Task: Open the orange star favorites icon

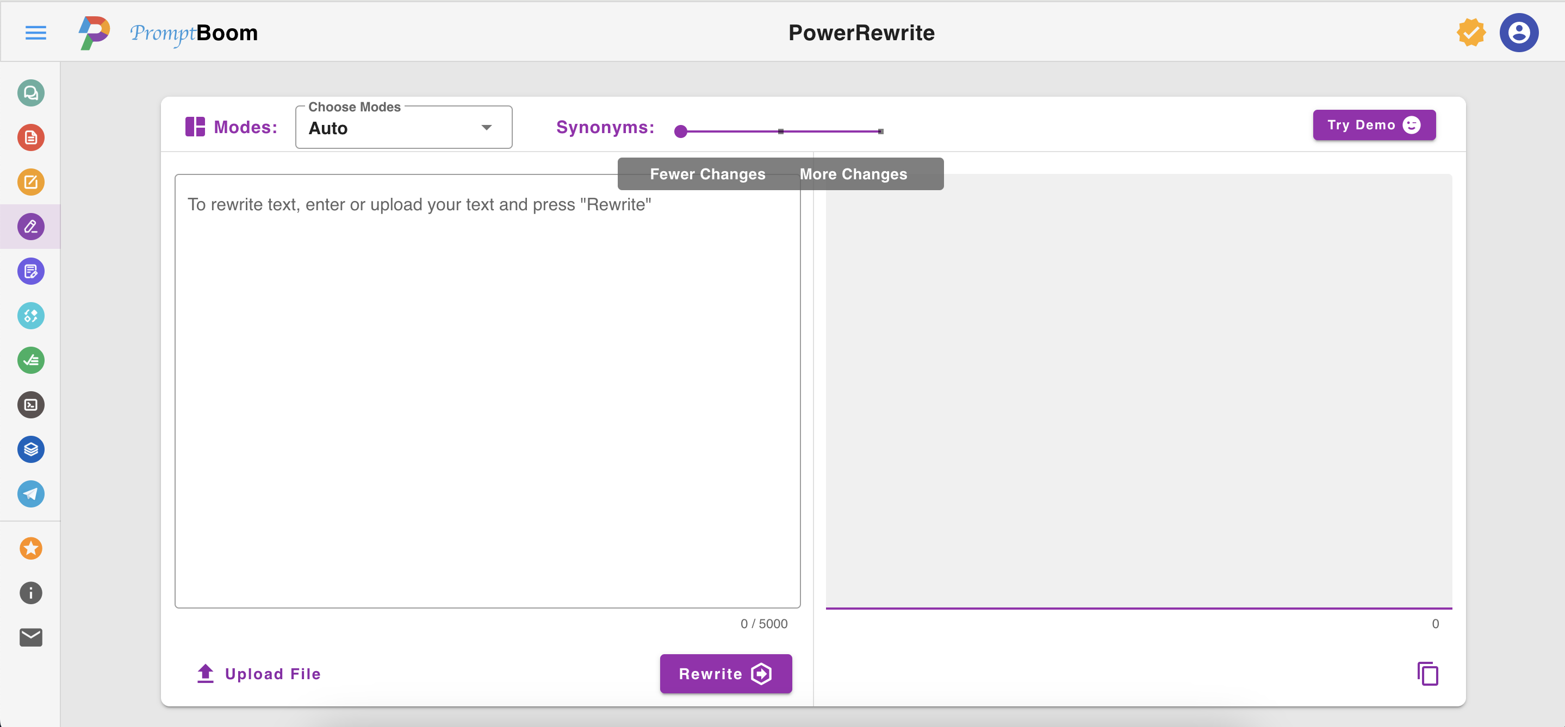Action: tap(31, 548)
